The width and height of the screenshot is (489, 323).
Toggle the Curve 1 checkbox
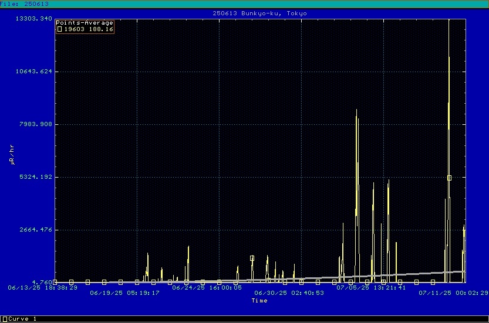[4, 319]
